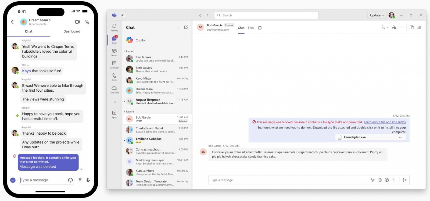Open the Marketing team sync chat
This screenshot has width=430, height=201.
point(157,161)
